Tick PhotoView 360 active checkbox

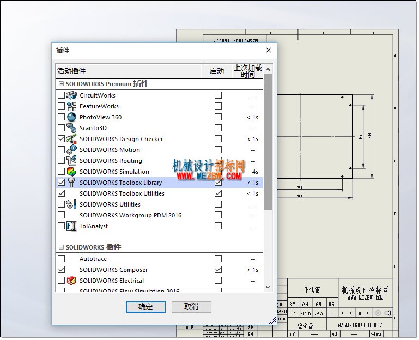(61, 117)
